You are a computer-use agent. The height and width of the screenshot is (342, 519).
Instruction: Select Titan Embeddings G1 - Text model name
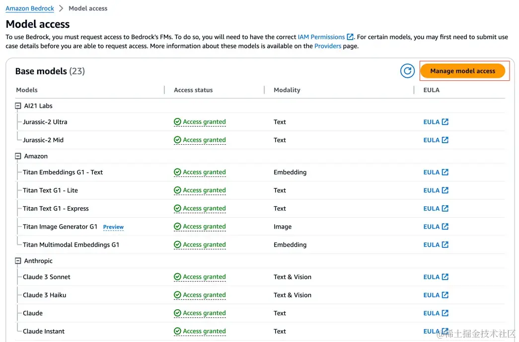click(63, 172)
